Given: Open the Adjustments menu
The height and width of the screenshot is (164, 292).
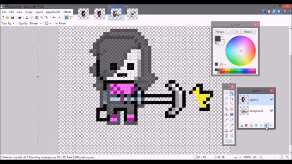Looking at the screenshot, I should [x=53, y=12].
